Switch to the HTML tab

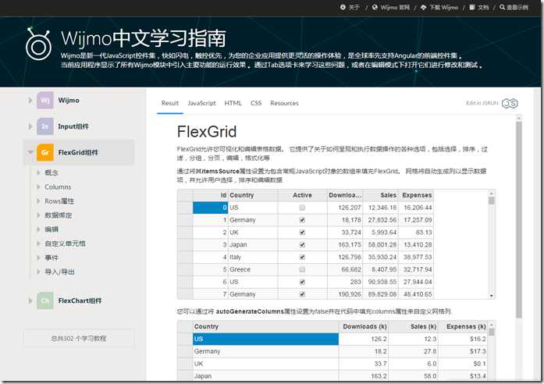[x=233, y=103]
